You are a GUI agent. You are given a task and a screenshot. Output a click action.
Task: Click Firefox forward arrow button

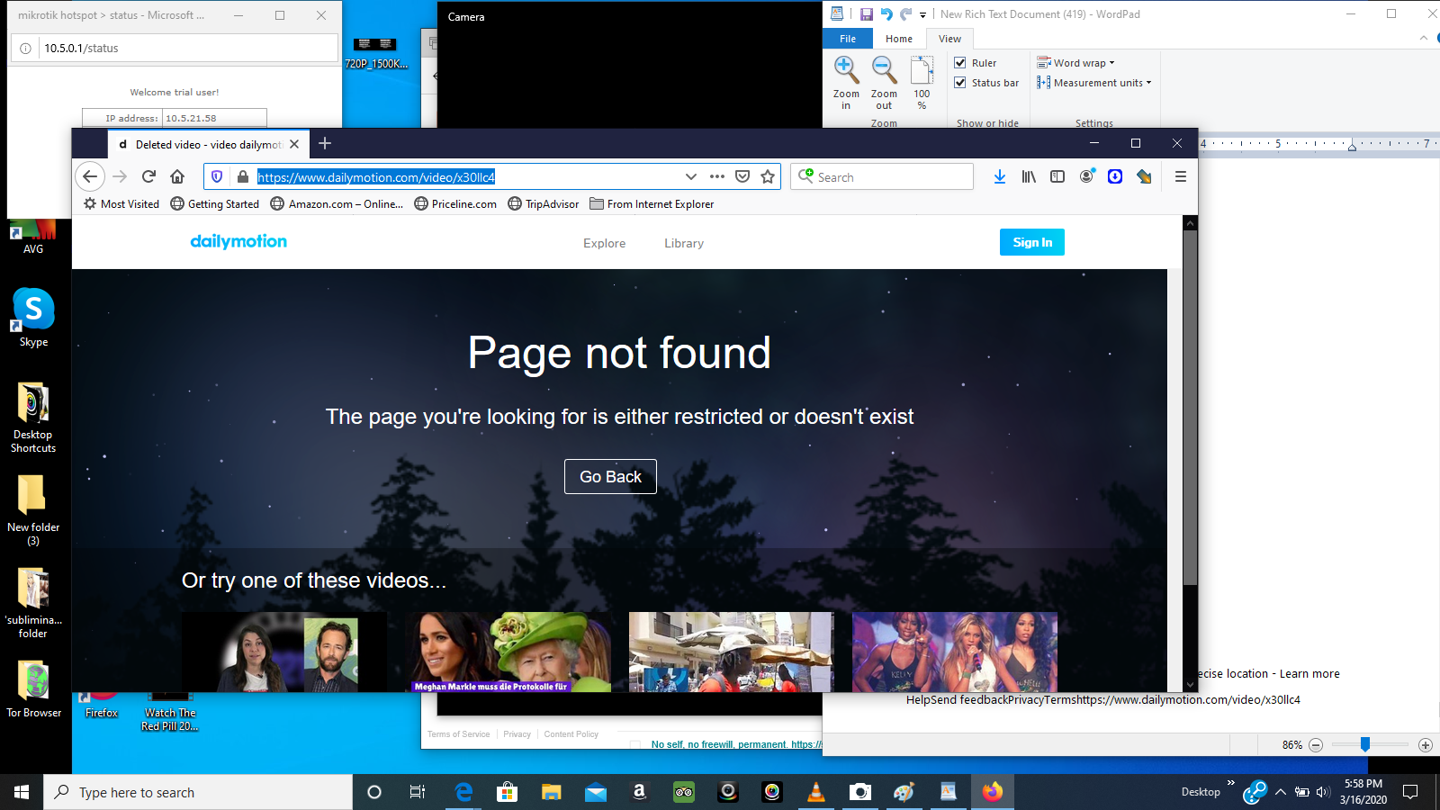pyautogui.click(x=120, y=176)
